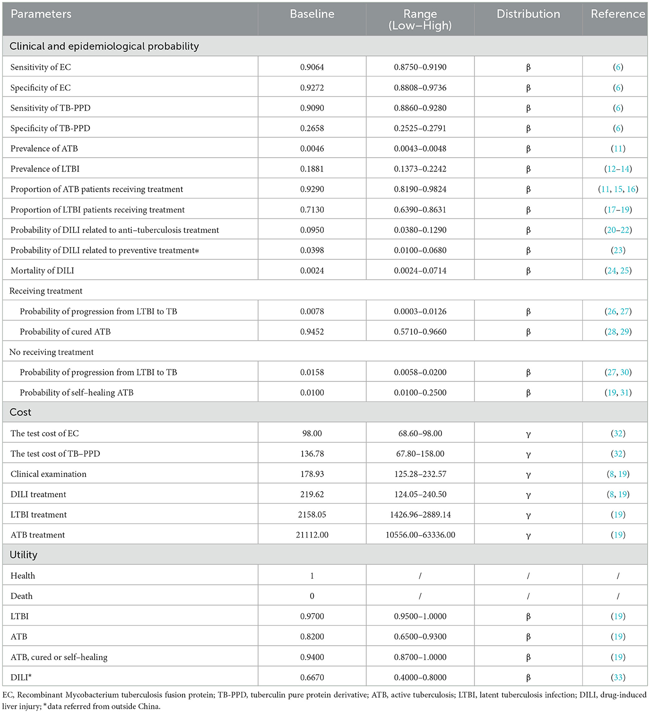Select the 0.0158 baseline value
The image size is (650, 713).
click(x=312, y=372)
